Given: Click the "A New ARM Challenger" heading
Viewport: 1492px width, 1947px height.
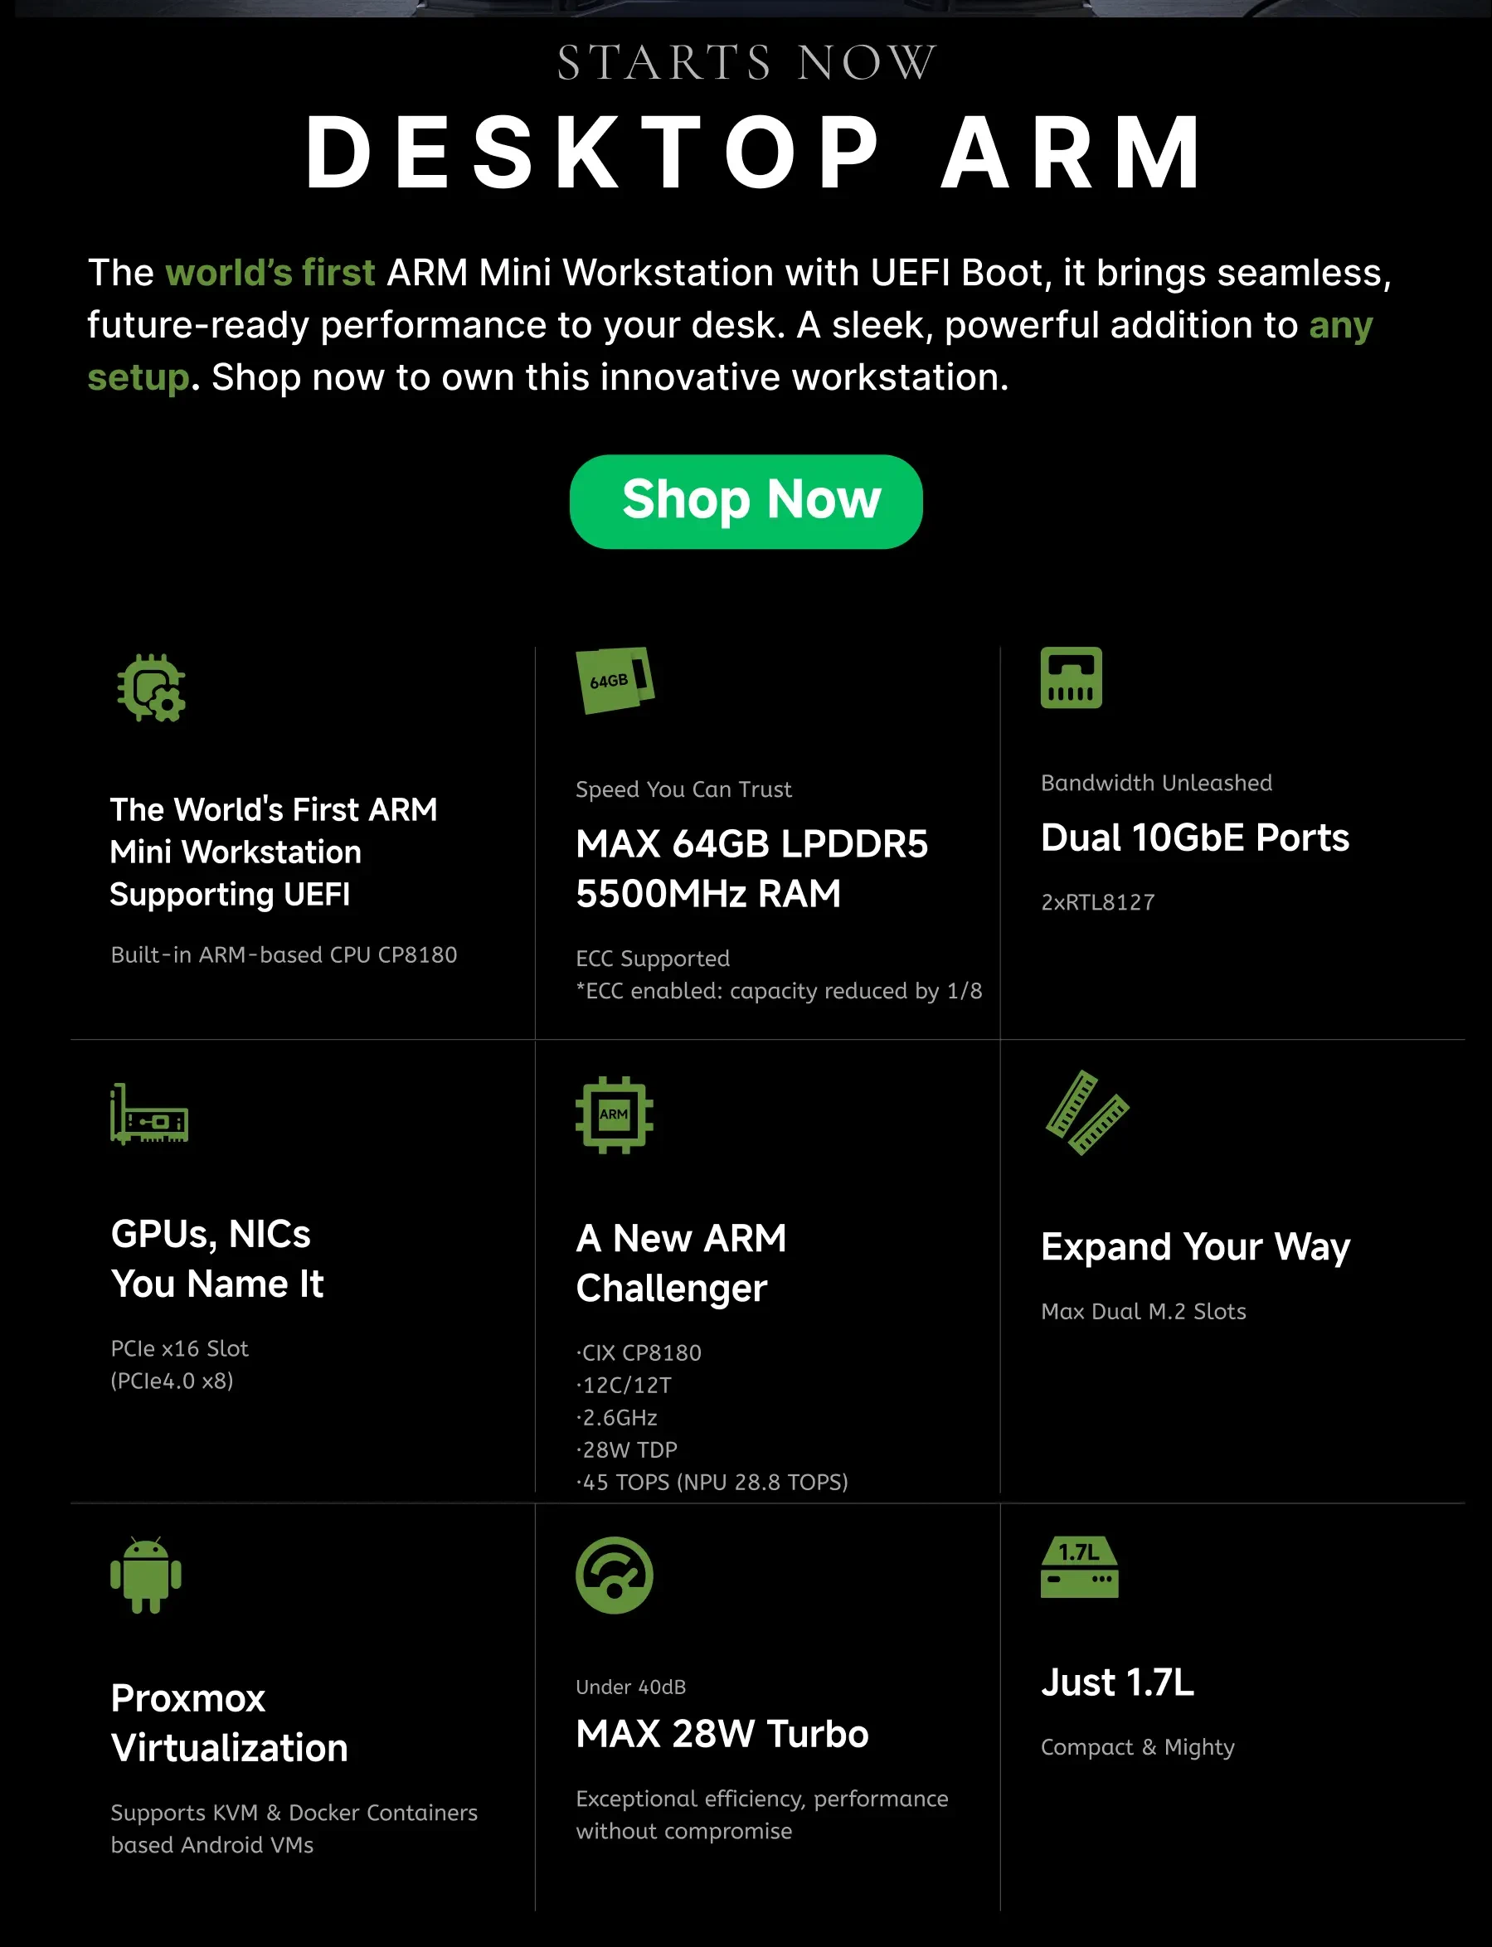Looking at the screenshot, I should pos(680,1263).
